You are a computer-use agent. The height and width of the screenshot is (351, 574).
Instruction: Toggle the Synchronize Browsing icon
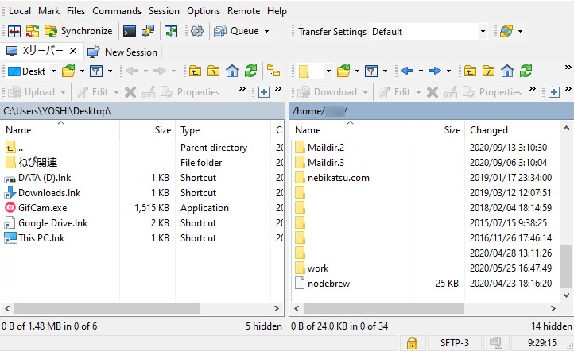(273, 71)
